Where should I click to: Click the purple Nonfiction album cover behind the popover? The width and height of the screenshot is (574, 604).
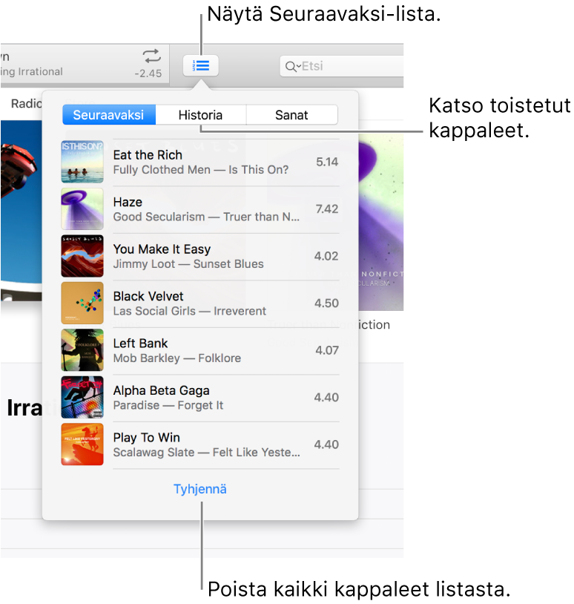coord(380,223)
